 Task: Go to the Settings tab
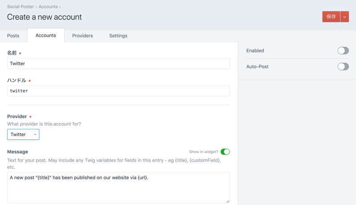tap(118, 36)
